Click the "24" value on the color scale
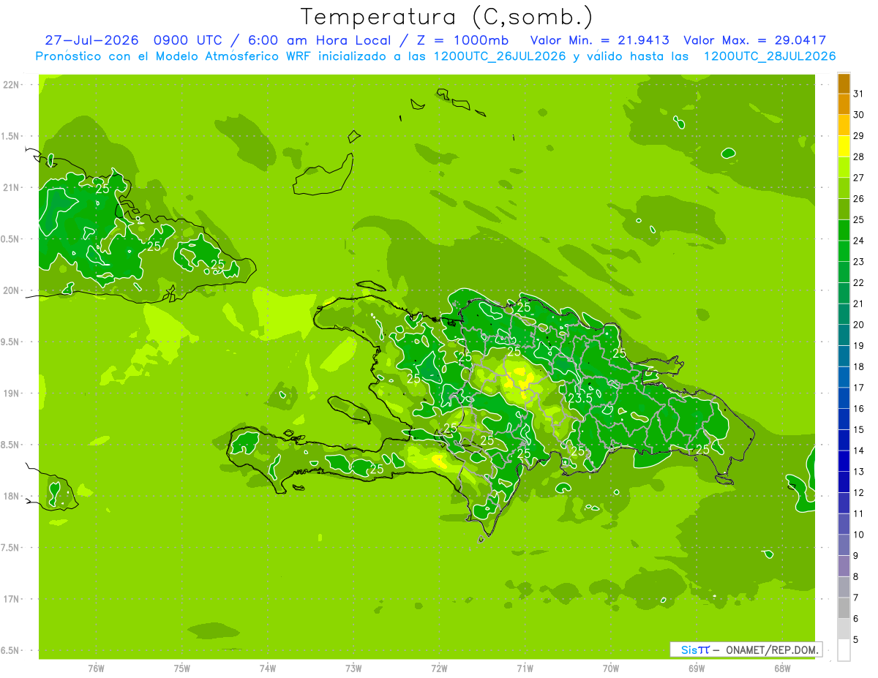The image size is (878, 678). point(858,241)
